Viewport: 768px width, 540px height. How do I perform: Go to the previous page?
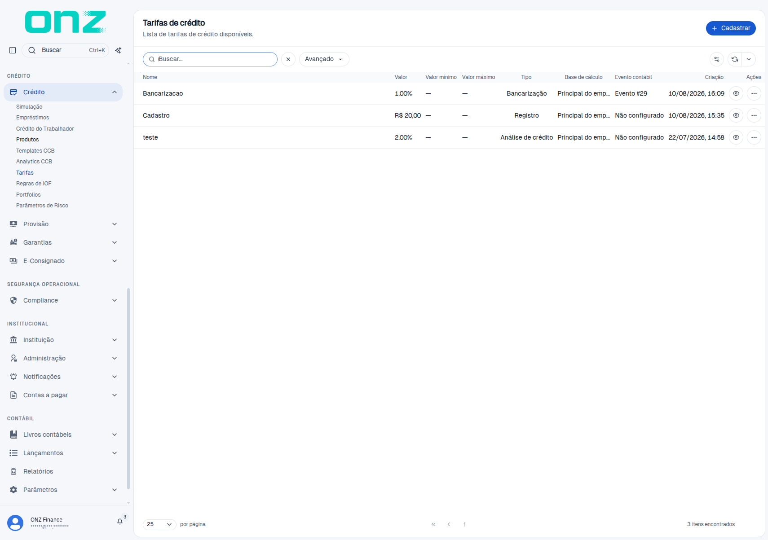[x=449, y=524]
